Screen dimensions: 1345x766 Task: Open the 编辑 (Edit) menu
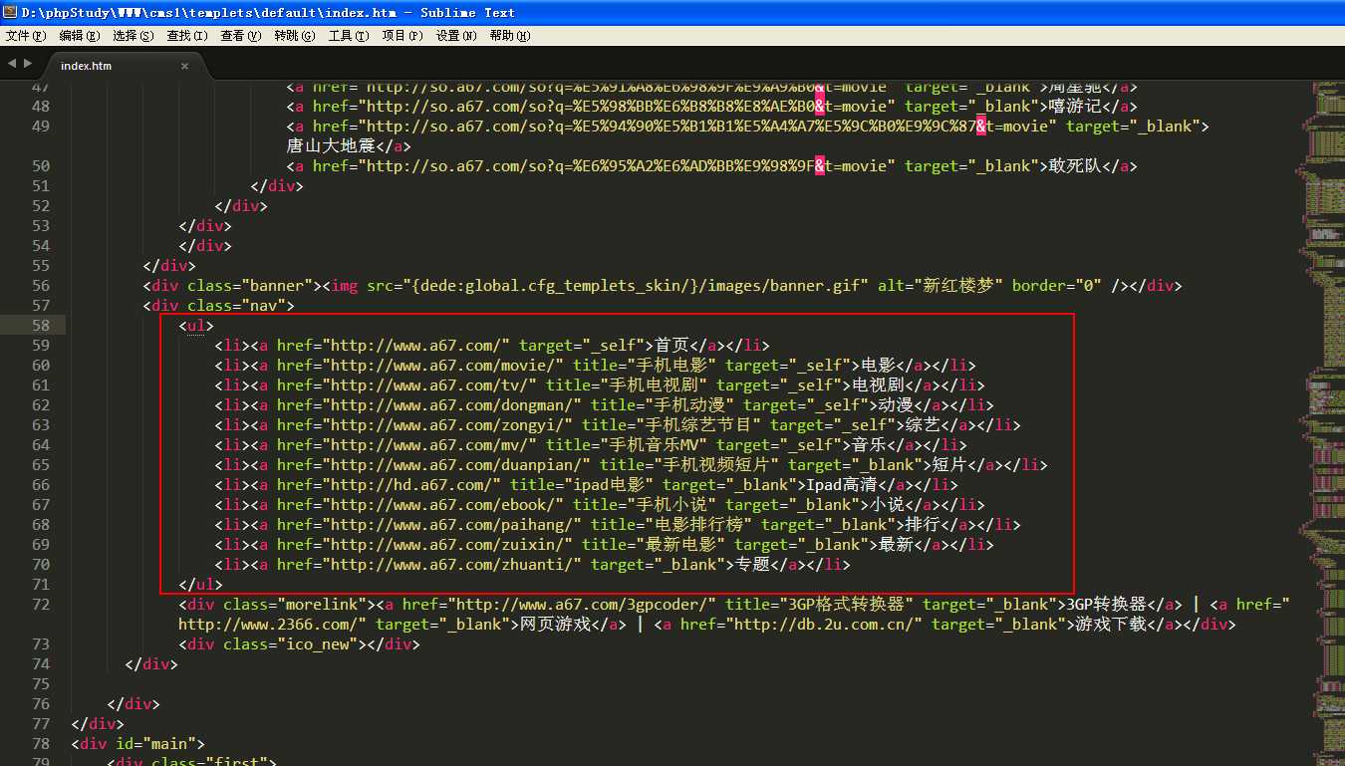(80, 36)
